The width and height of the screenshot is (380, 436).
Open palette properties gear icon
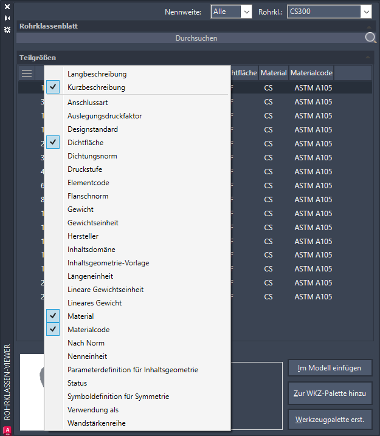(7, 29)
